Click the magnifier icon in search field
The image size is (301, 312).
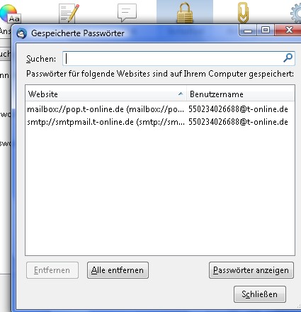pyautogui.click(x=288, y=58)
